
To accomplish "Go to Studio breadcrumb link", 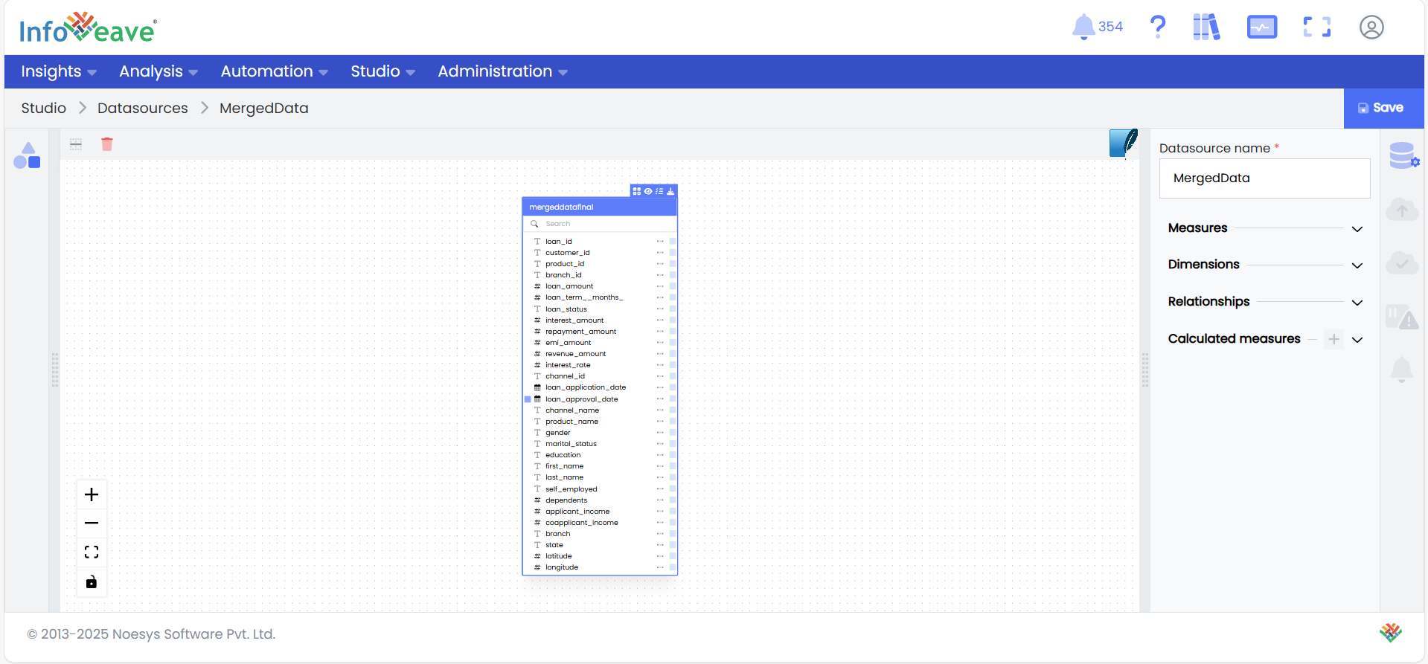I will pyautogui.click(x=43, y=109).
